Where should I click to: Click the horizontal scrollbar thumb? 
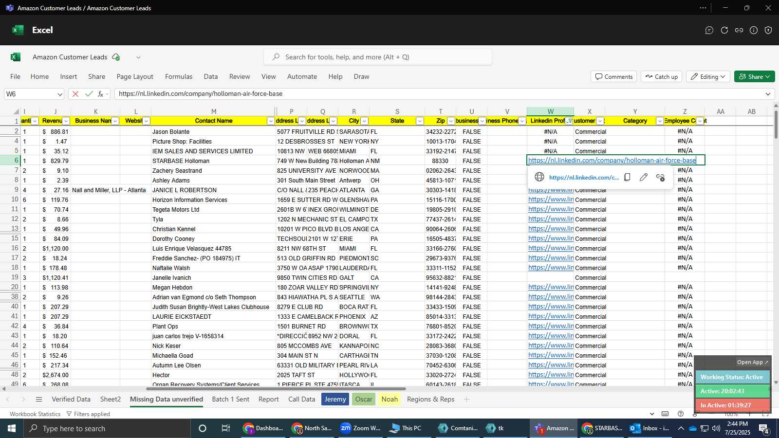(x=276, y=389)
